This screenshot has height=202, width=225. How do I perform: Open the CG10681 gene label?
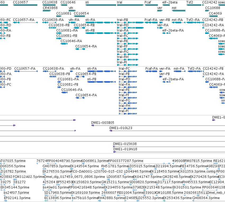64,13
